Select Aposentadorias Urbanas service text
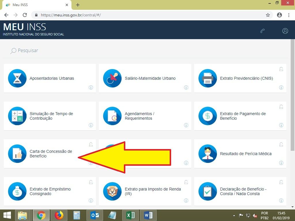The width and height of the screenshot is (295, 221). pos(52,78)
